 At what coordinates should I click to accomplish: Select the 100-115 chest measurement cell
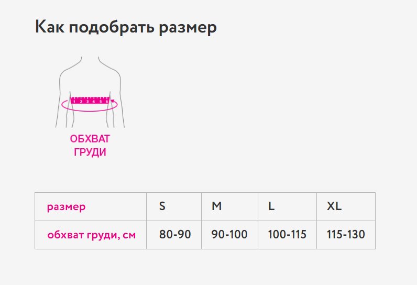pos(287,235)
